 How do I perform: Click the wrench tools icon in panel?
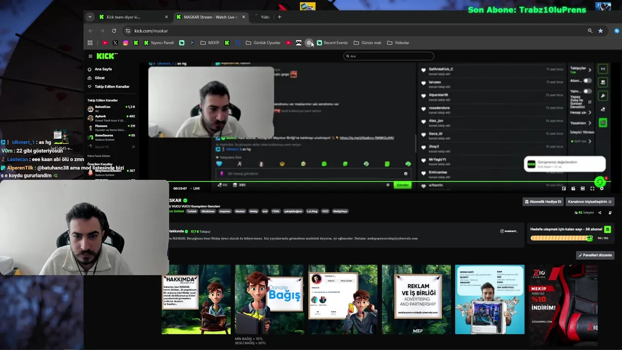click(x=603, y=96)
